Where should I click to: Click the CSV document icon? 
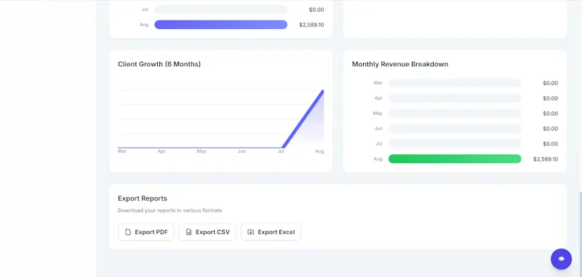[x=189, y=232]
